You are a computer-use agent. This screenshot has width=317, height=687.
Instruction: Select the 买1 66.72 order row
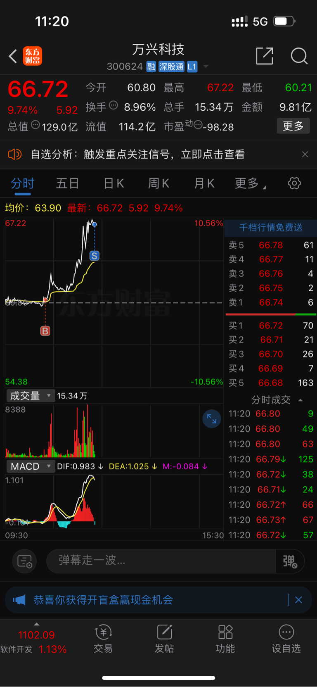[271, 326]
